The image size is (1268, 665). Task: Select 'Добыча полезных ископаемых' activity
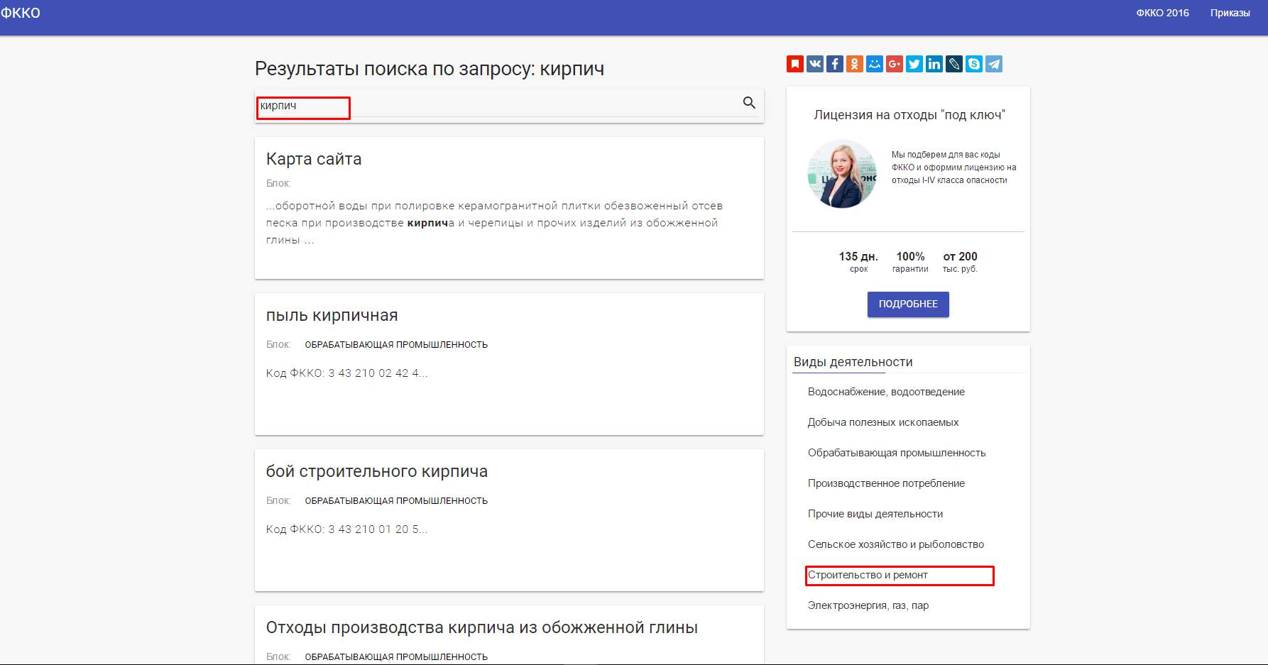coord(883,422)
